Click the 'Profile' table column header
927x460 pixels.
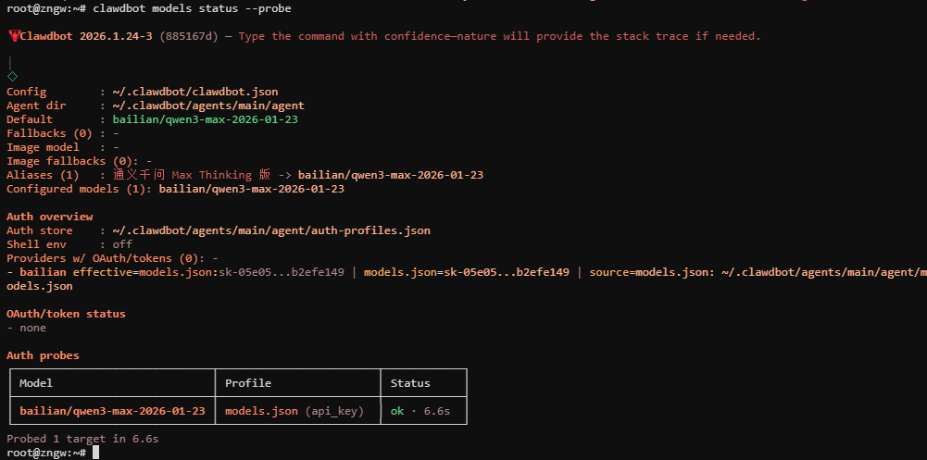[248, 383]
